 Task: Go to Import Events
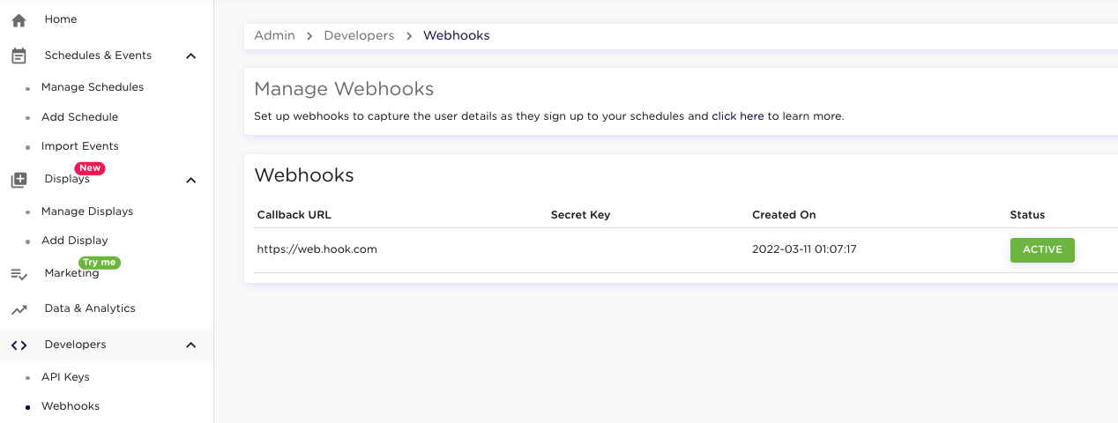tap(79, 146)
